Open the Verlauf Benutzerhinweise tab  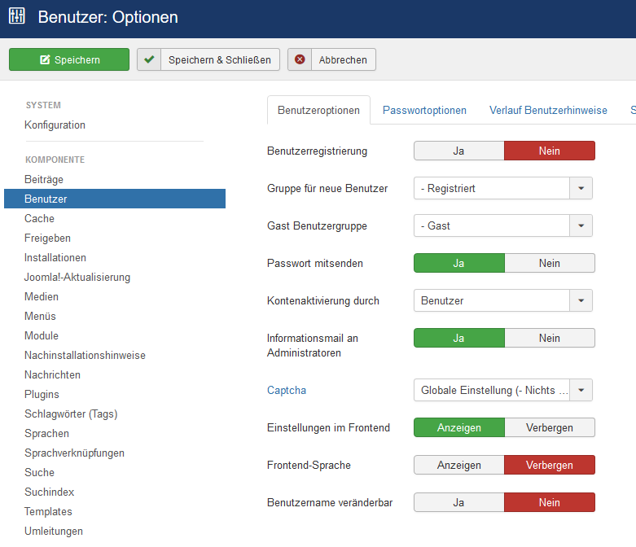[548, 110]
